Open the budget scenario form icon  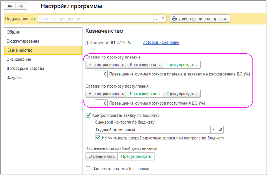point(220,130)
